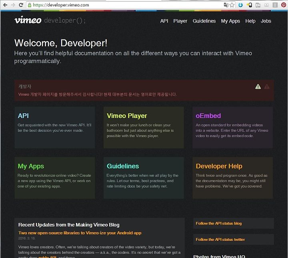The height and width of the screenshot is (258, 288).
Task: Open the Android open-source libraries blog post
Action: [x=80, y=233]
